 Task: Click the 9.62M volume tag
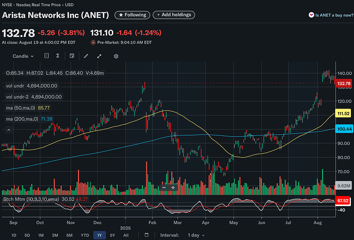(344, 186)
